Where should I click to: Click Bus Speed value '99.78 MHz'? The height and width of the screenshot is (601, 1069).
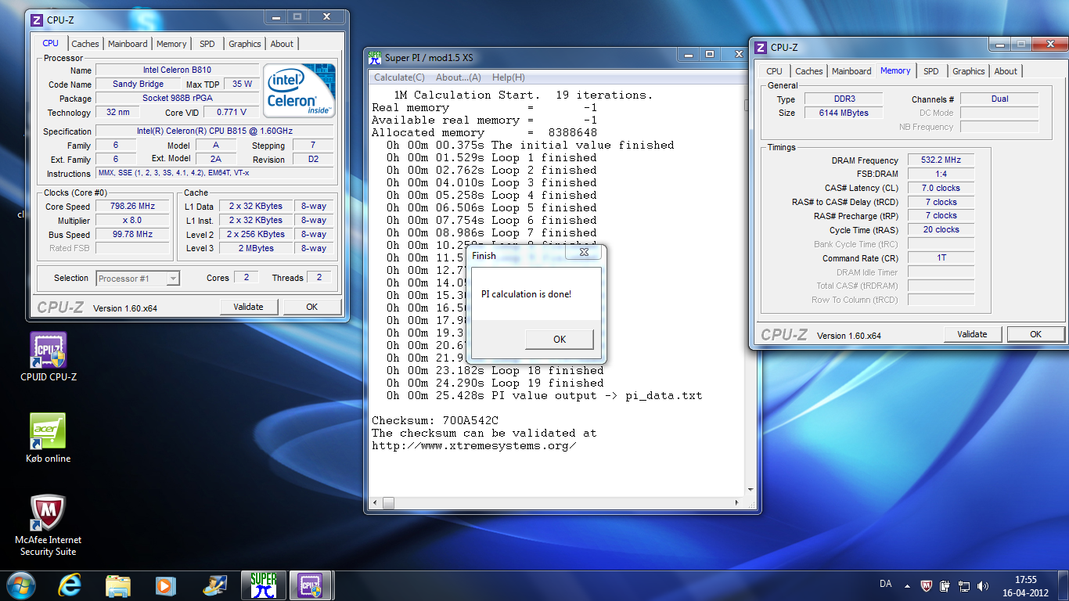point(131,235)
